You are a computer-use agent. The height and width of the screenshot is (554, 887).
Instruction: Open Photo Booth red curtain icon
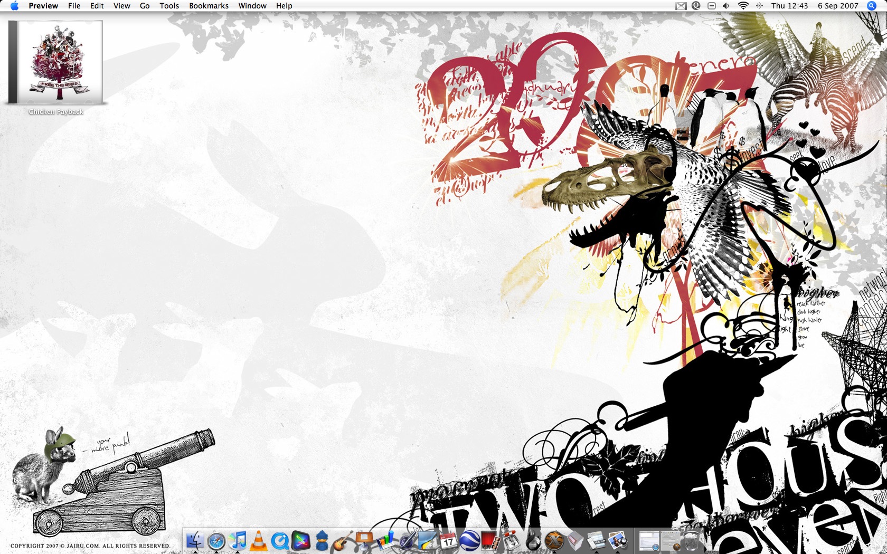491,541
